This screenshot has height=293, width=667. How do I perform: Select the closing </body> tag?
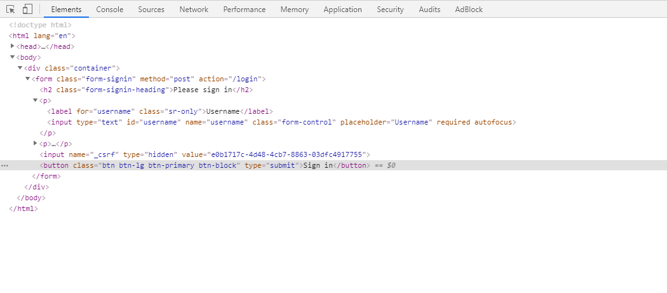[31, 198]
